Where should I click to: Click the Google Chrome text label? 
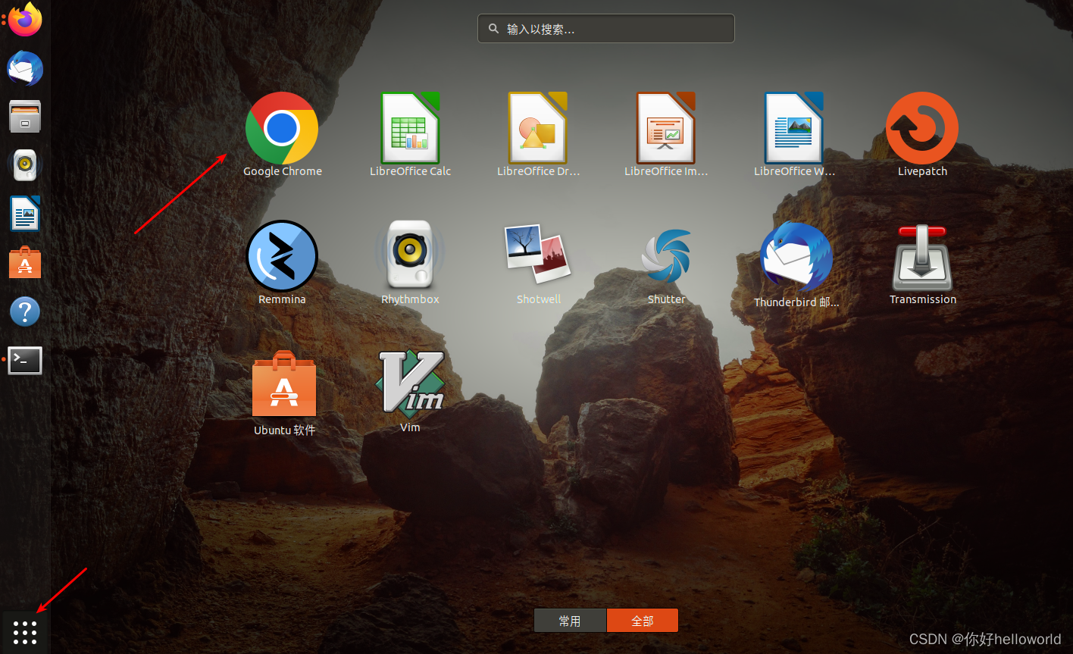tap(283, 171)
